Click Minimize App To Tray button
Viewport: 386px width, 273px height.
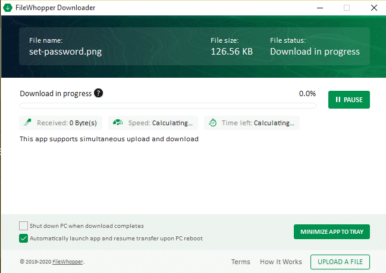[332, 231]
